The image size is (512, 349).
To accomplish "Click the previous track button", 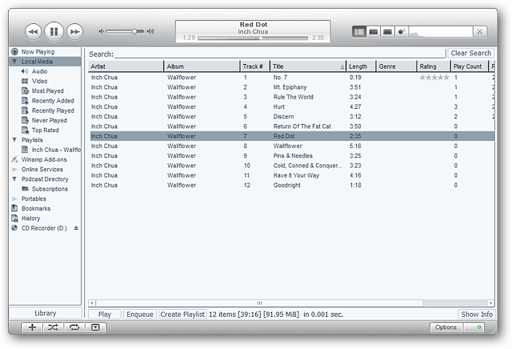I will [33, 32].
